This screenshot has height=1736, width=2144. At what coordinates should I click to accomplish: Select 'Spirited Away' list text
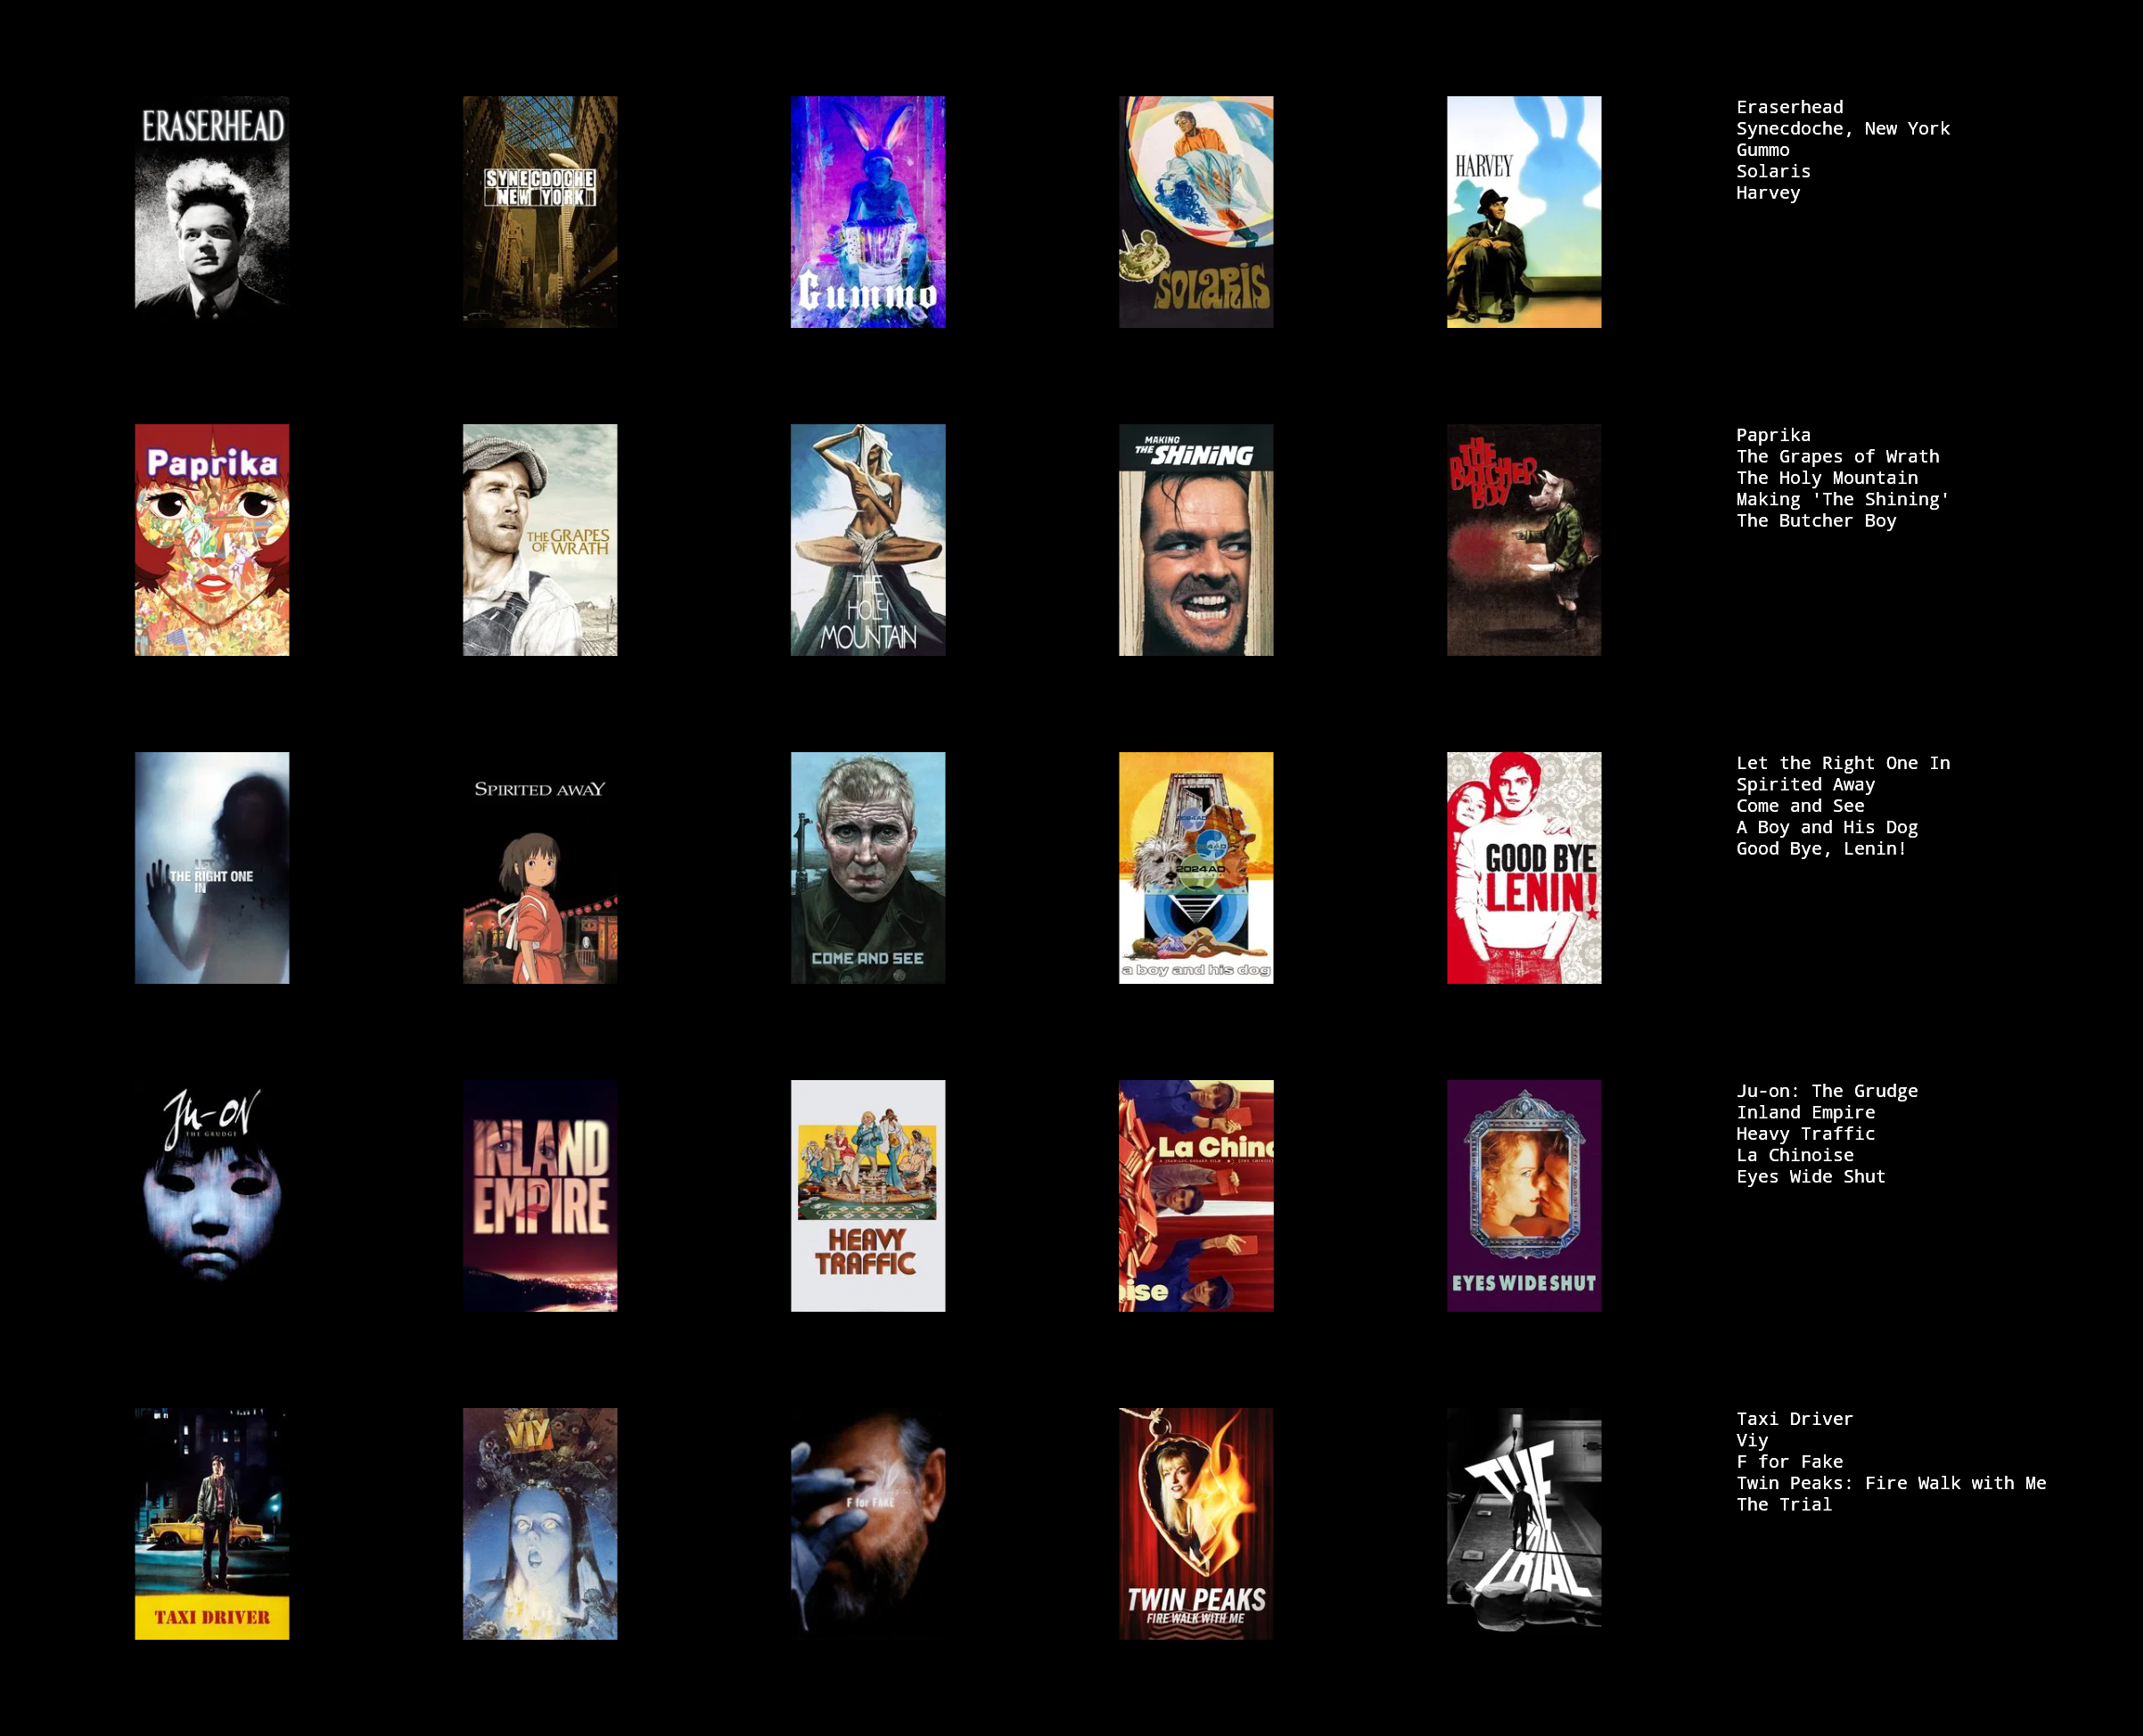(x=1806, y=784)
